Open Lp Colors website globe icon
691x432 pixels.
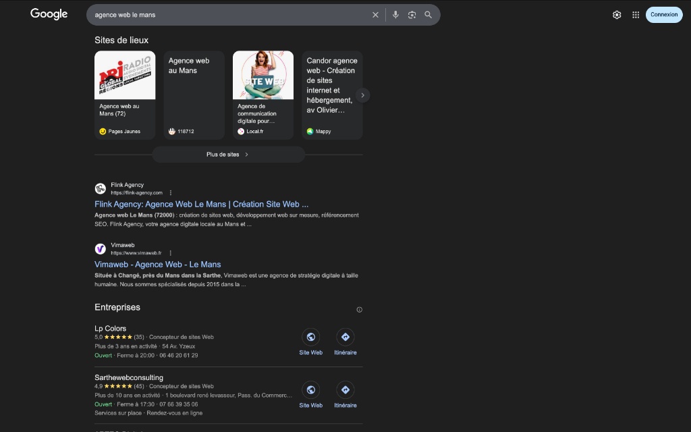310,337
